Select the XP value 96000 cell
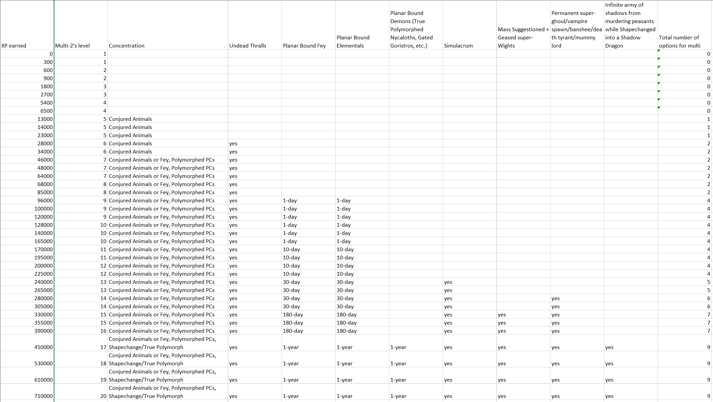713x402 pixels. point(27,200)
